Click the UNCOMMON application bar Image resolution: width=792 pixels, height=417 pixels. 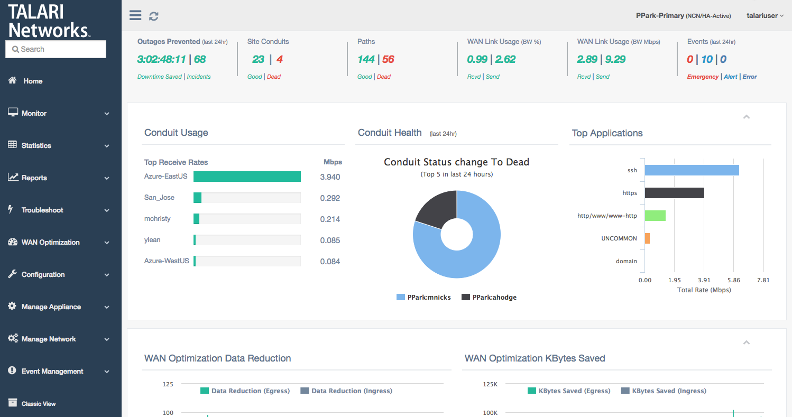pos(647,238)
